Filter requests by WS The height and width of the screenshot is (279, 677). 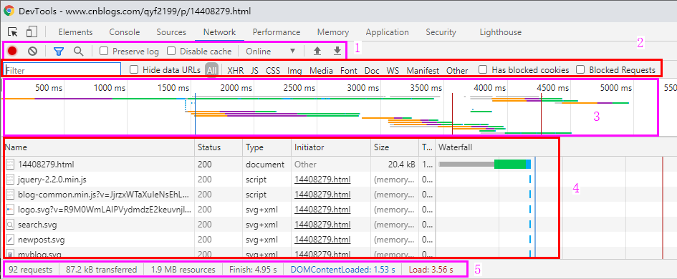point(393,70)
